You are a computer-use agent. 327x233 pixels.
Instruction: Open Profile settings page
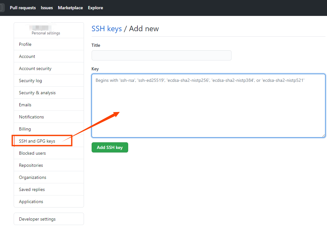49,44
